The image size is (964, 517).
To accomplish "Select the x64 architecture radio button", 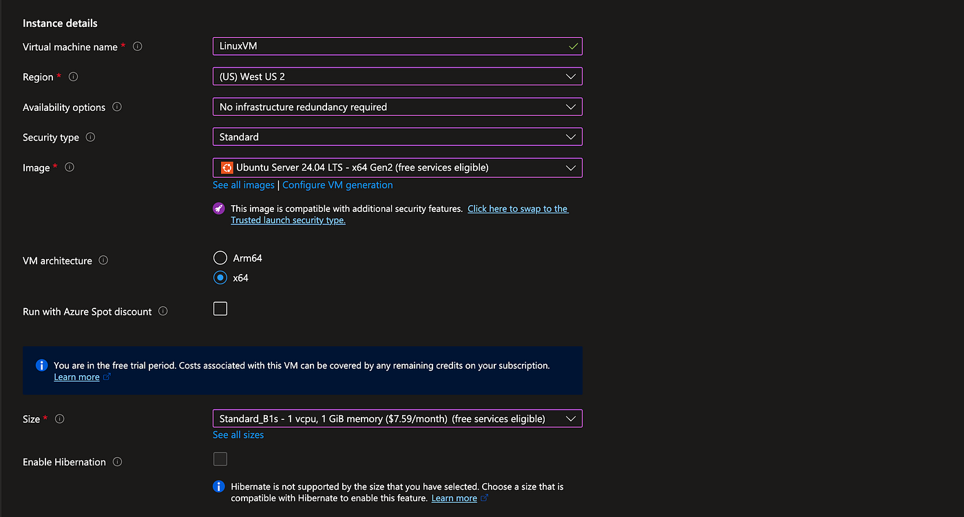I will coord(220,278).
